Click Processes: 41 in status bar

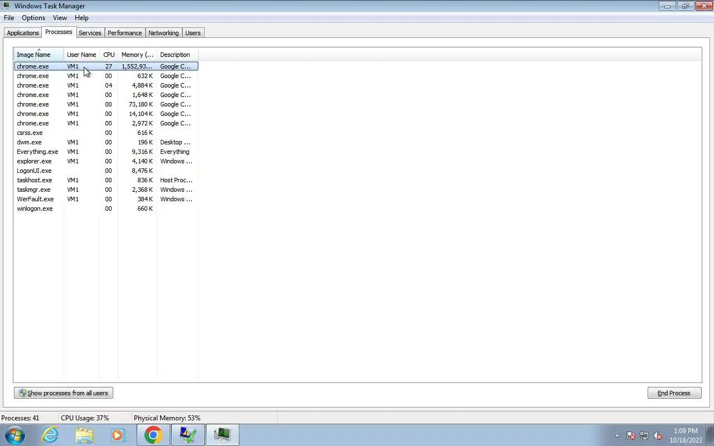click(x=21, y=418)
